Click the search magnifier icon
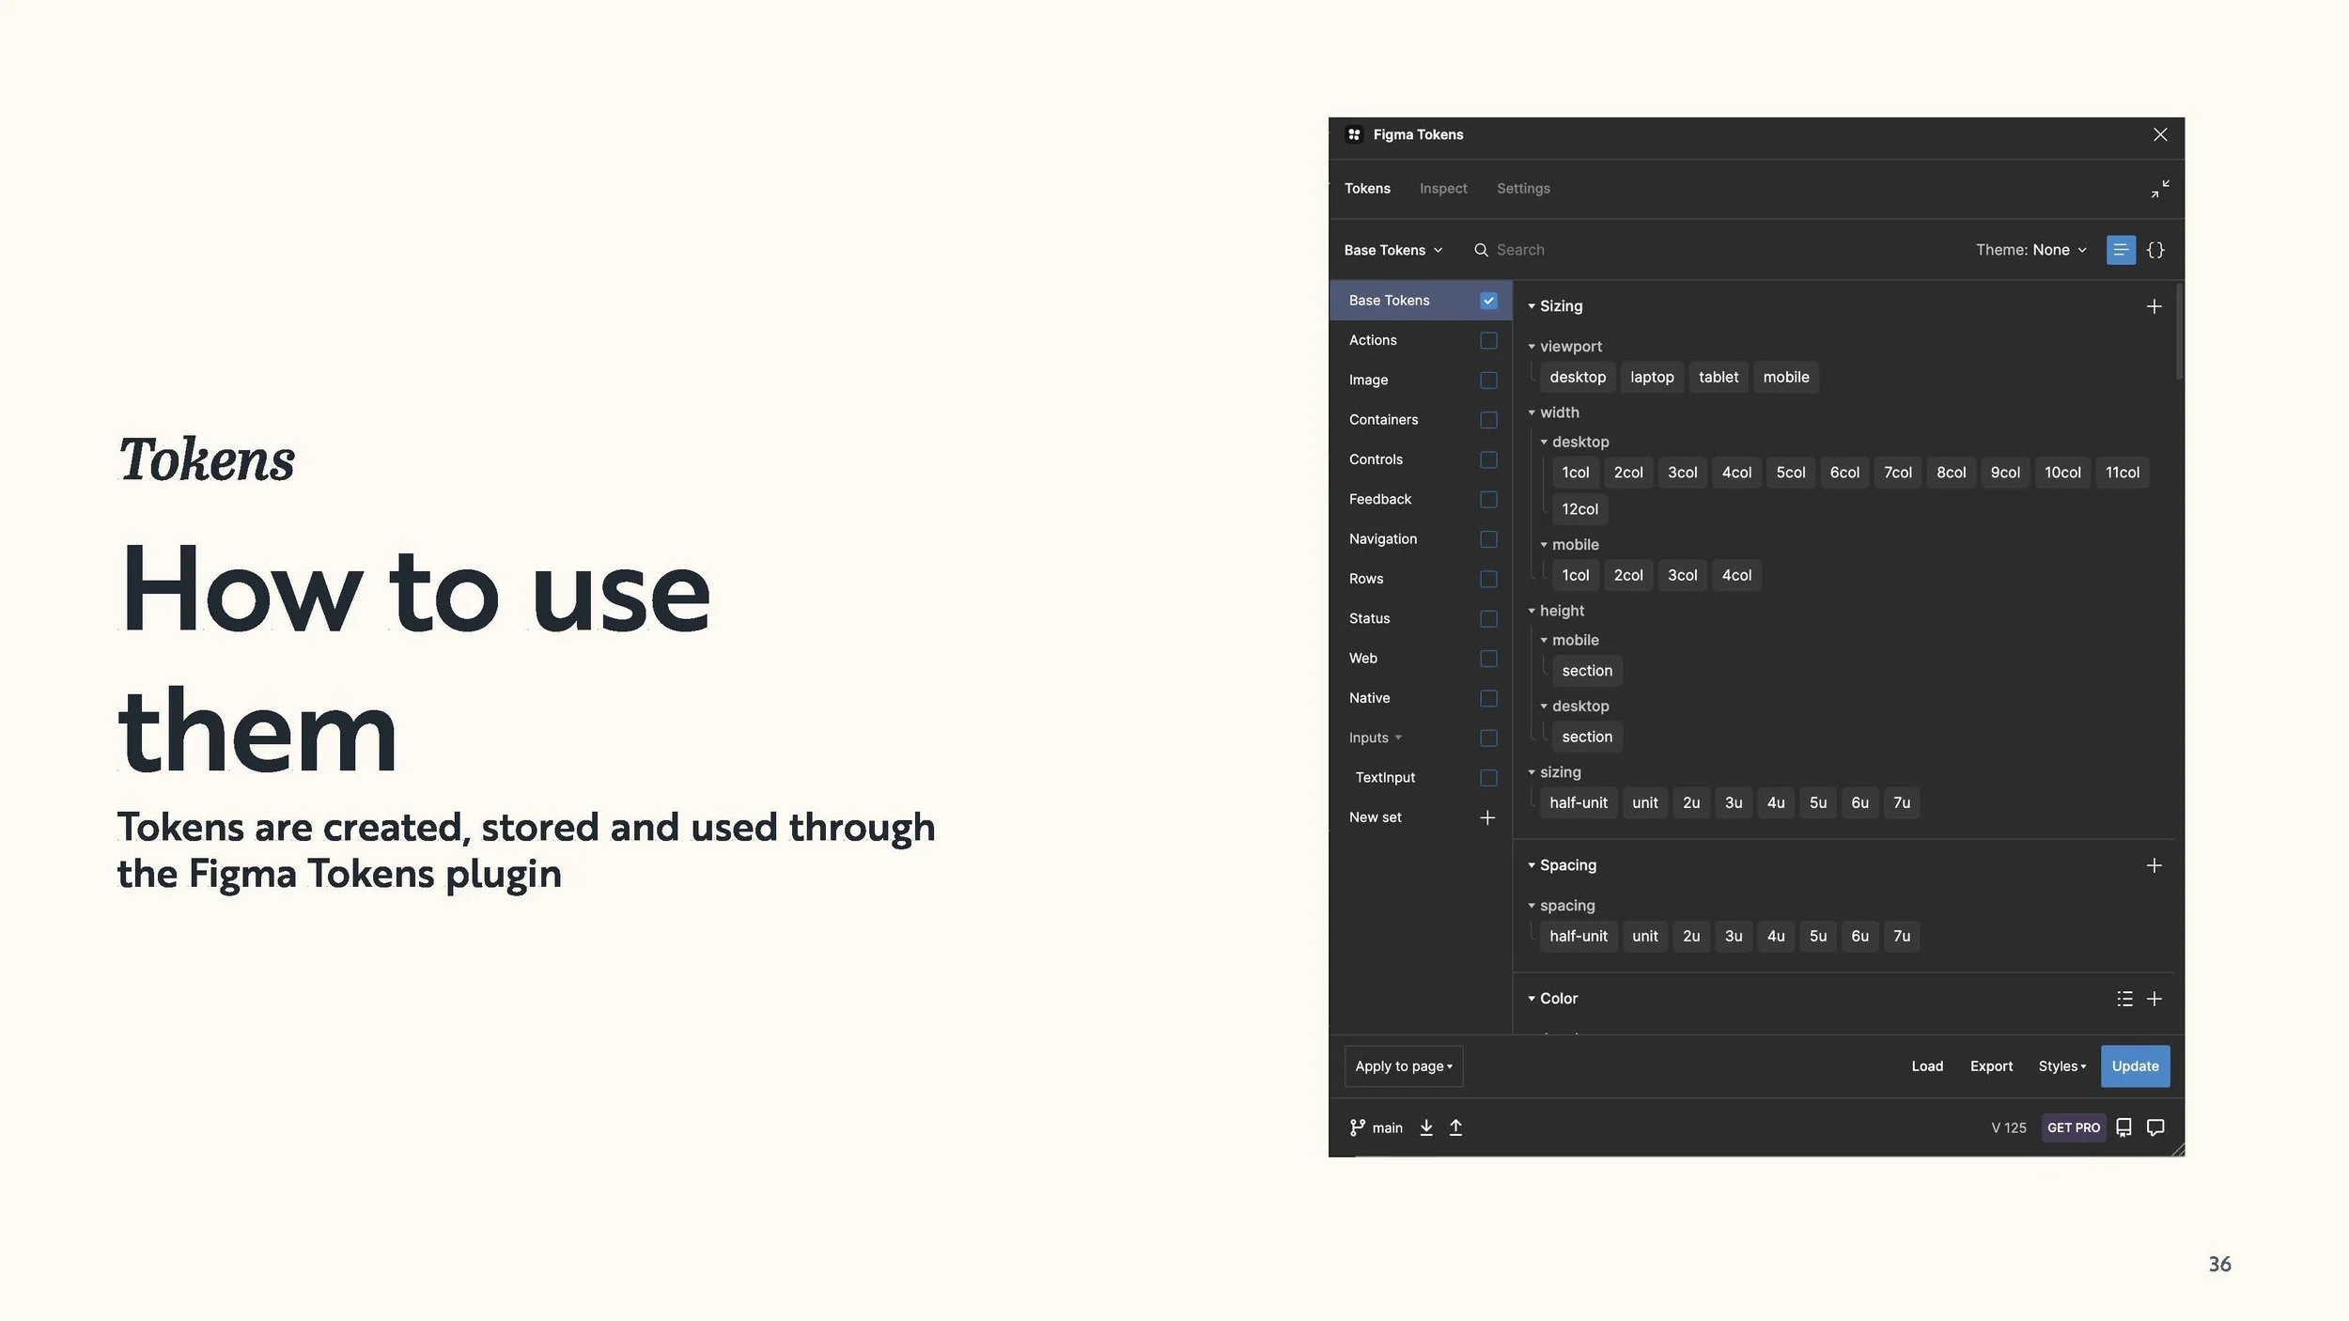2349x1321 pixels. pos(1481,250)
